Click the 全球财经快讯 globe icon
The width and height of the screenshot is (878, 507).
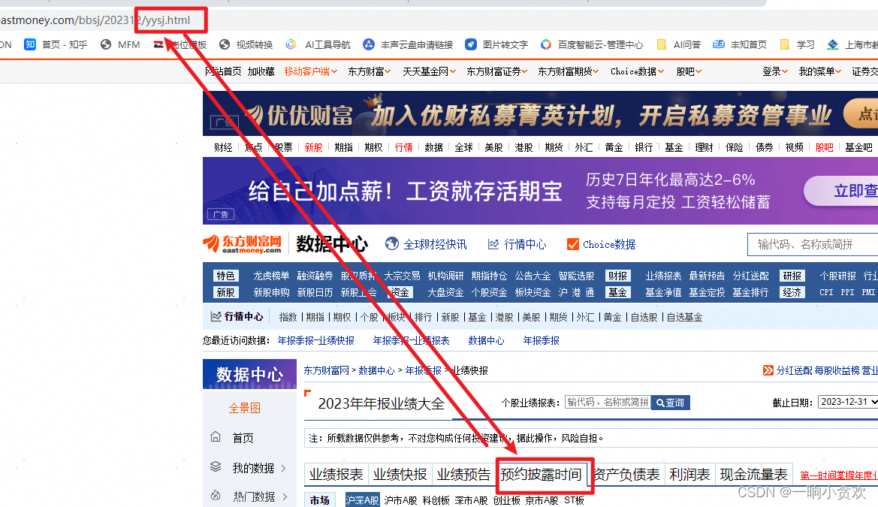[392, 243]
